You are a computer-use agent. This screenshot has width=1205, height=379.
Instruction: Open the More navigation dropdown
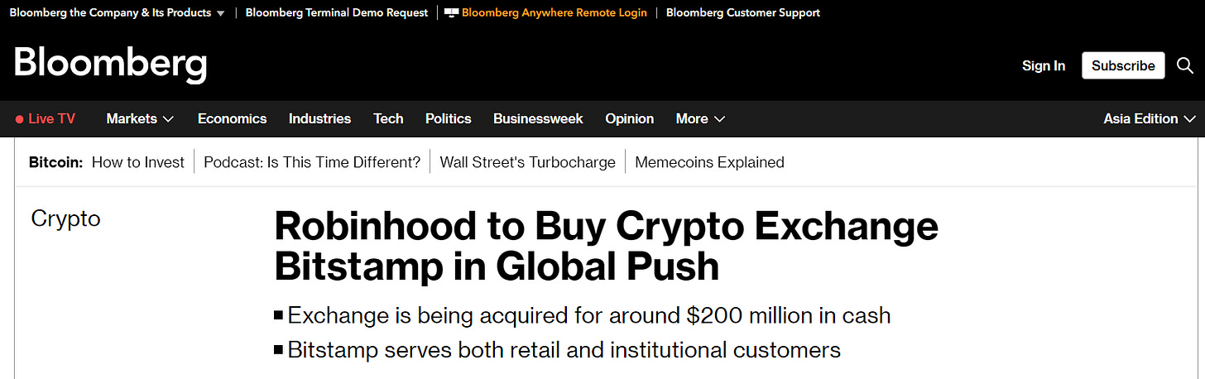coord(700,119)
